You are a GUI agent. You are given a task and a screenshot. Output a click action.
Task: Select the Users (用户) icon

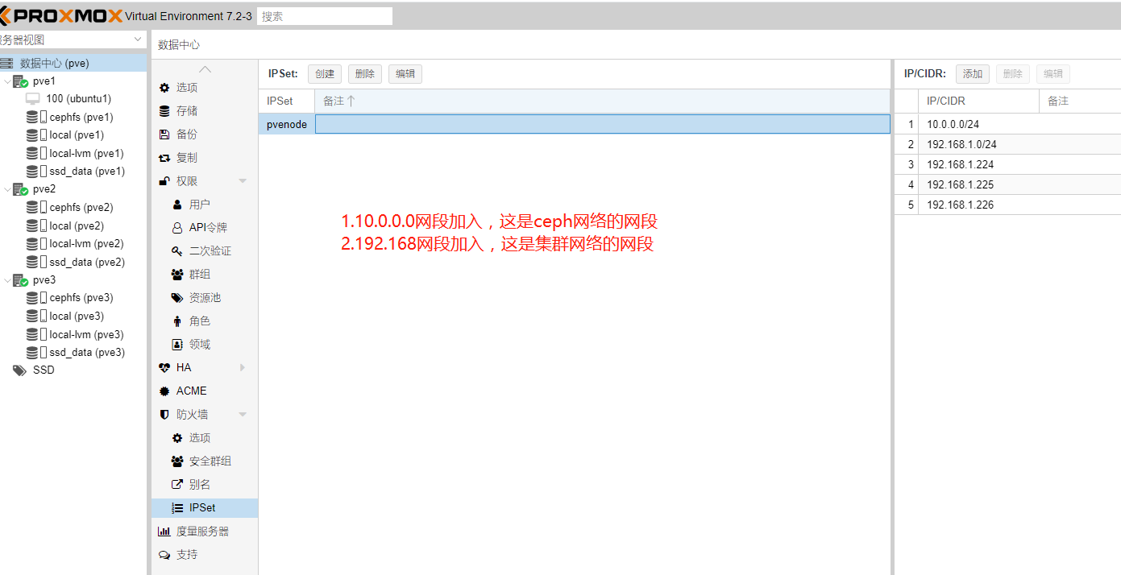[x=177, y=204]
